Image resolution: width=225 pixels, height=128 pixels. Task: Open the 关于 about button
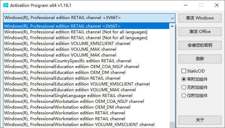point(200,120)
